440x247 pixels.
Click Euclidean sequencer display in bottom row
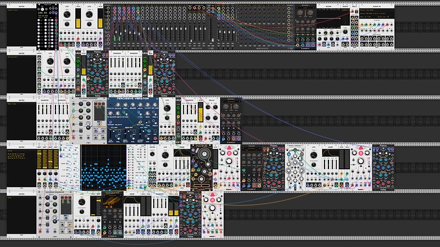[x=66, y=205]
